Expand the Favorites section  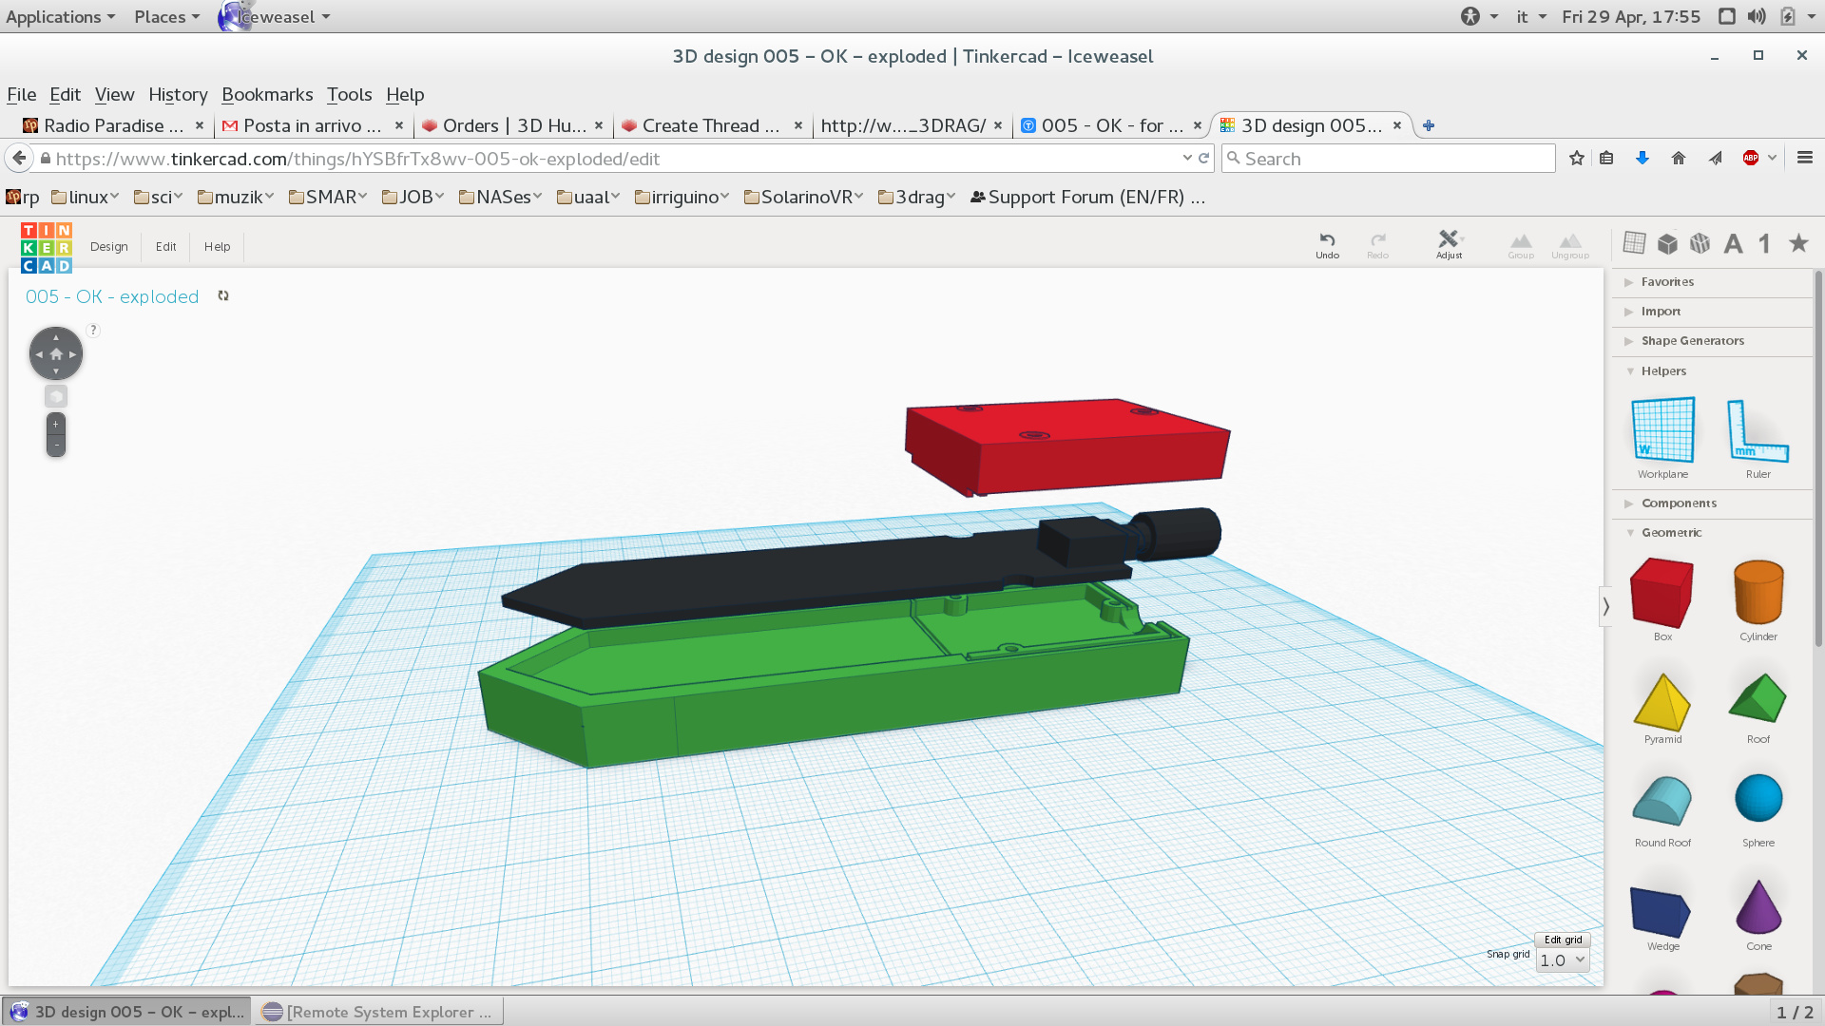(x=1667, y=282)
